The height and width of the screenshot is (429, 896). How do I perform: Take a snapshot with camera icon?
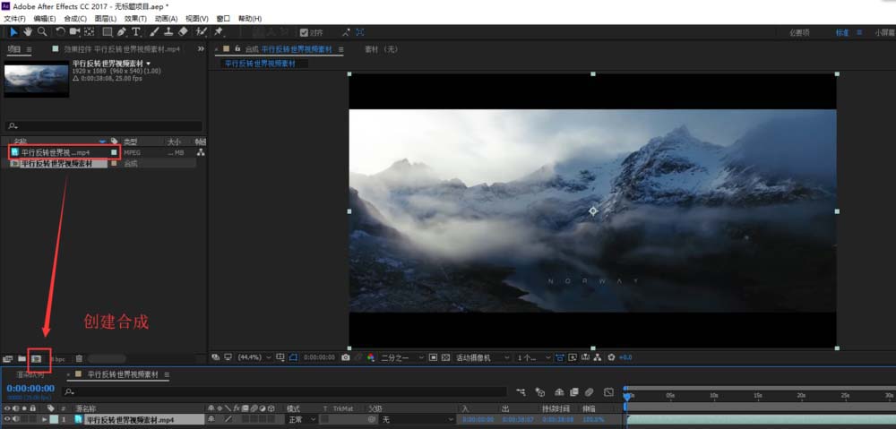click(345, 357)
